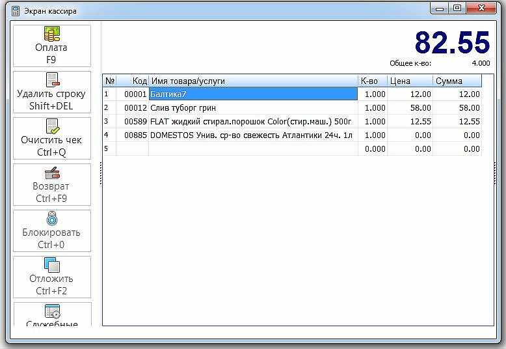Click the total quantity value 4.000
The image size is (506, 349).
coord(481,63)
